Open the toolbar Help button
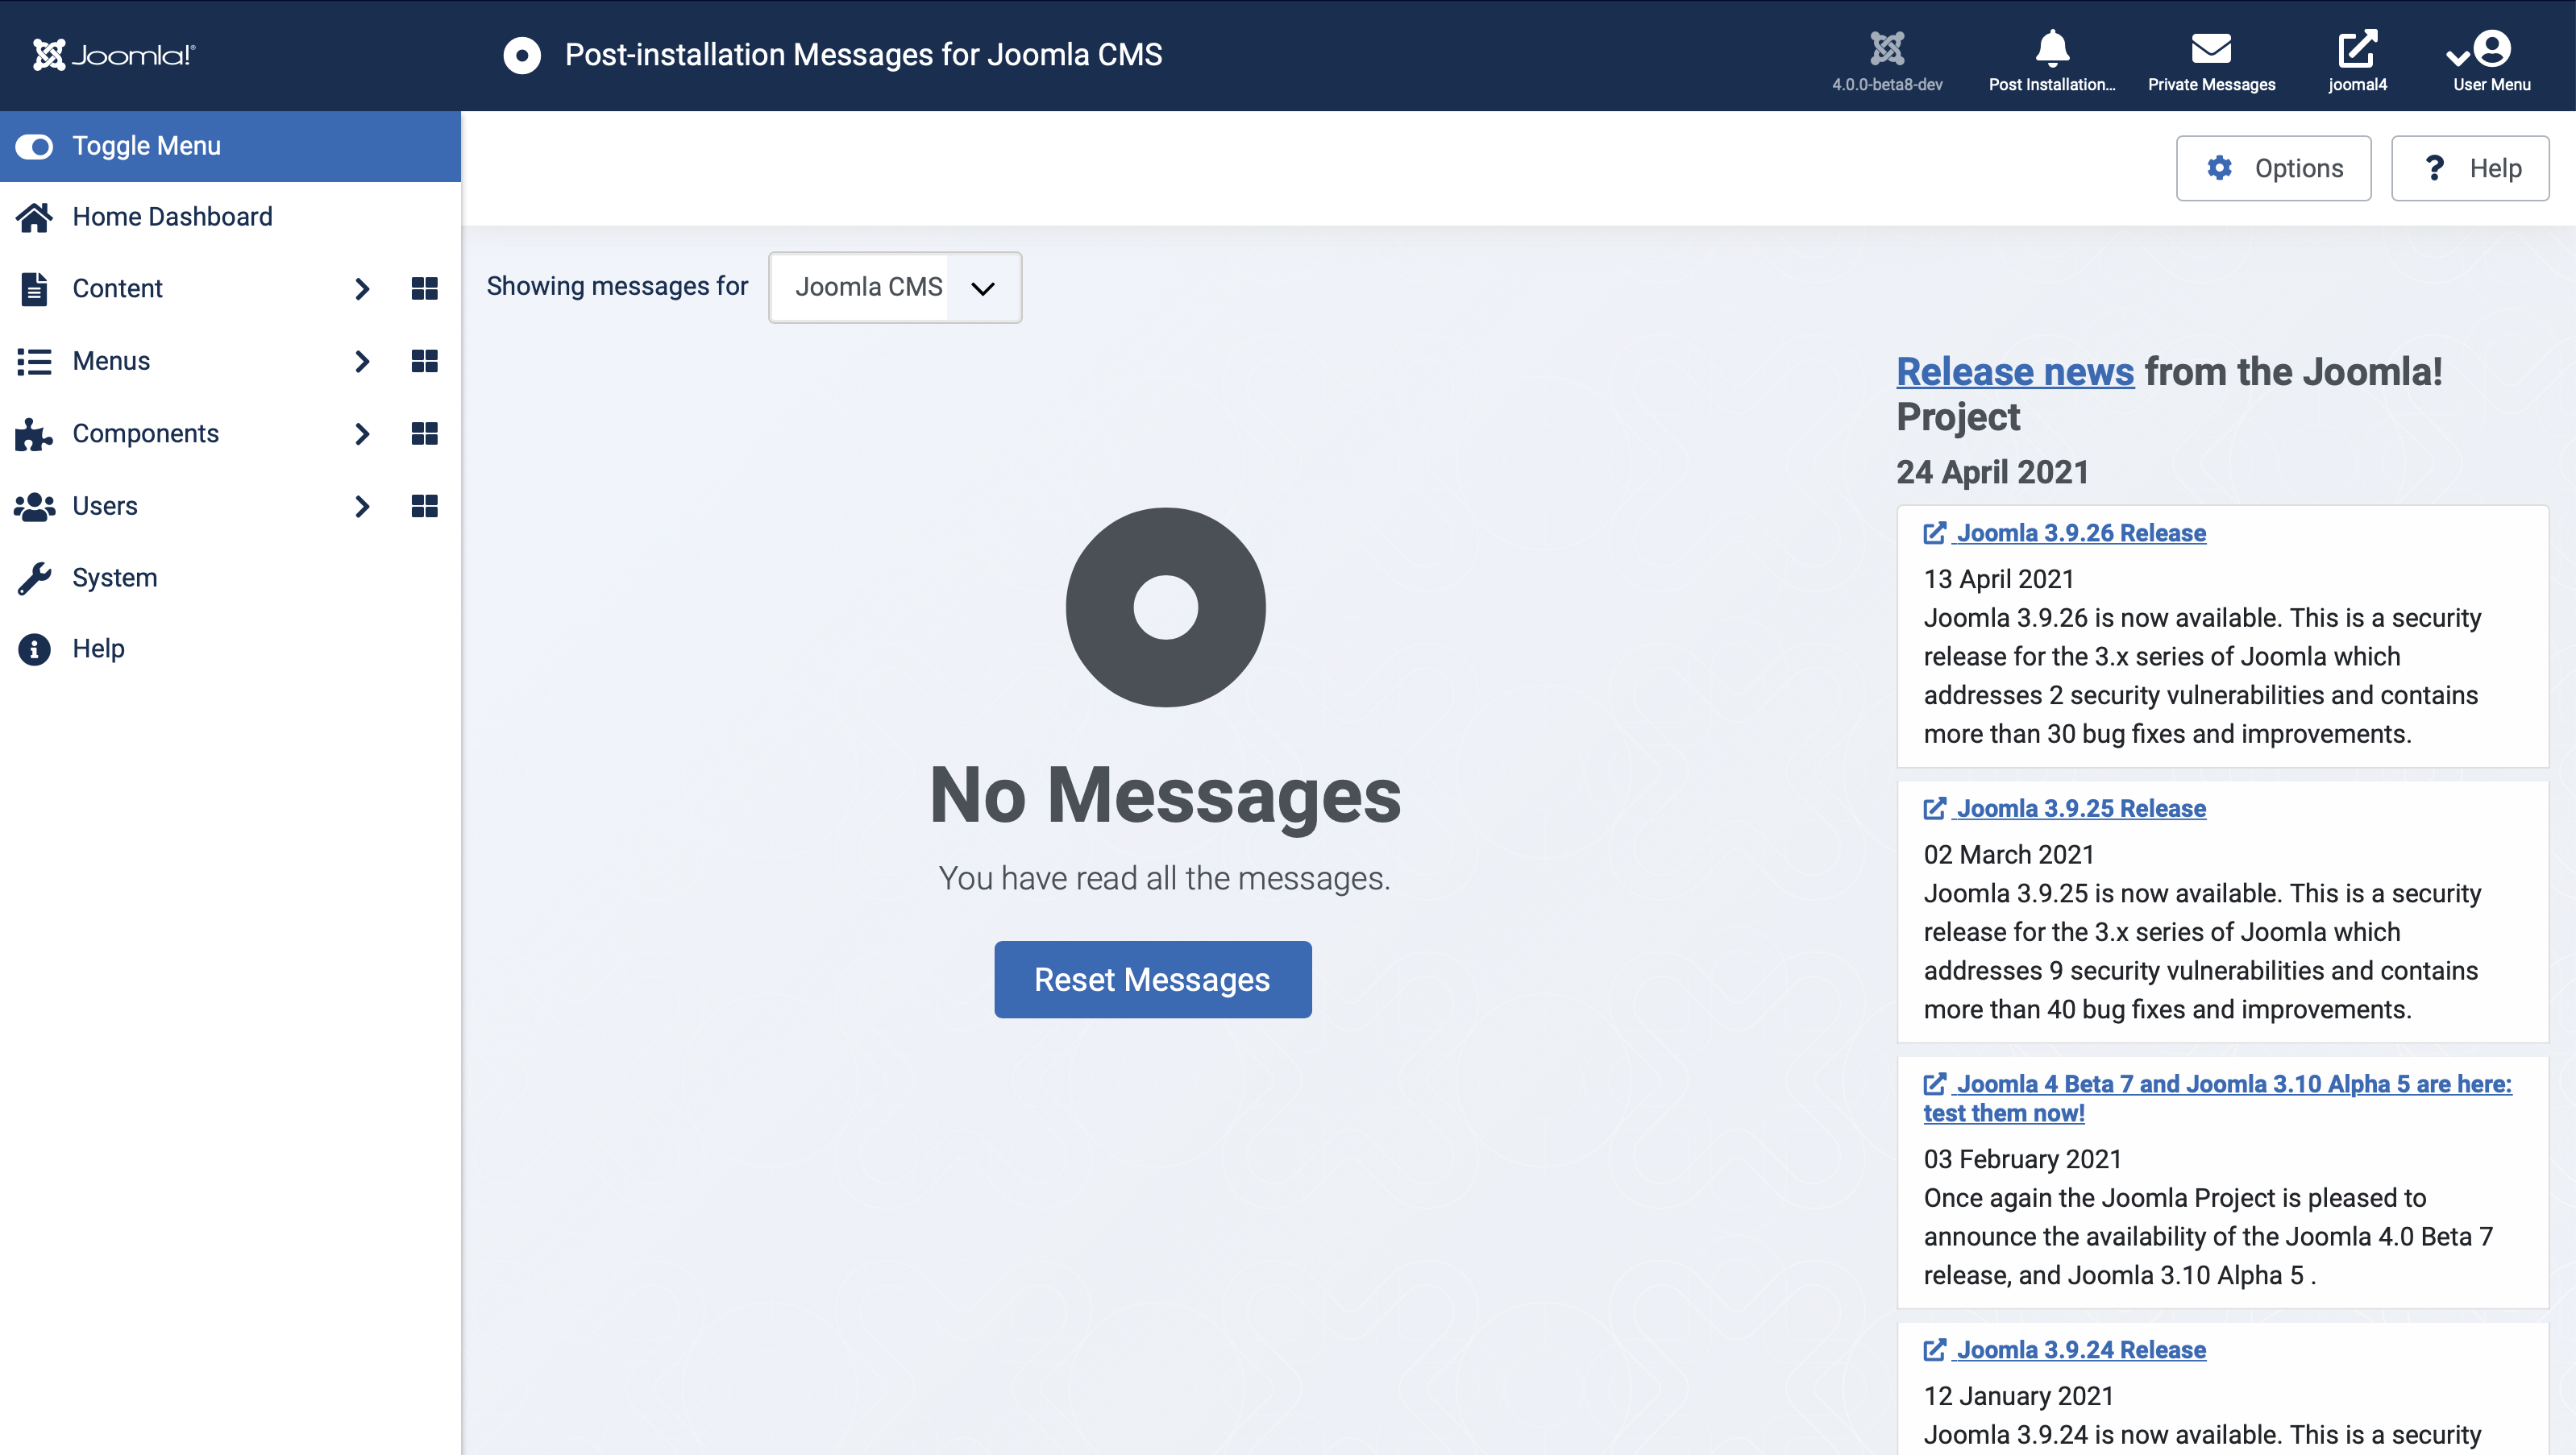This screenshot has height=1455, width=2576. click(x=2470, y=168)
